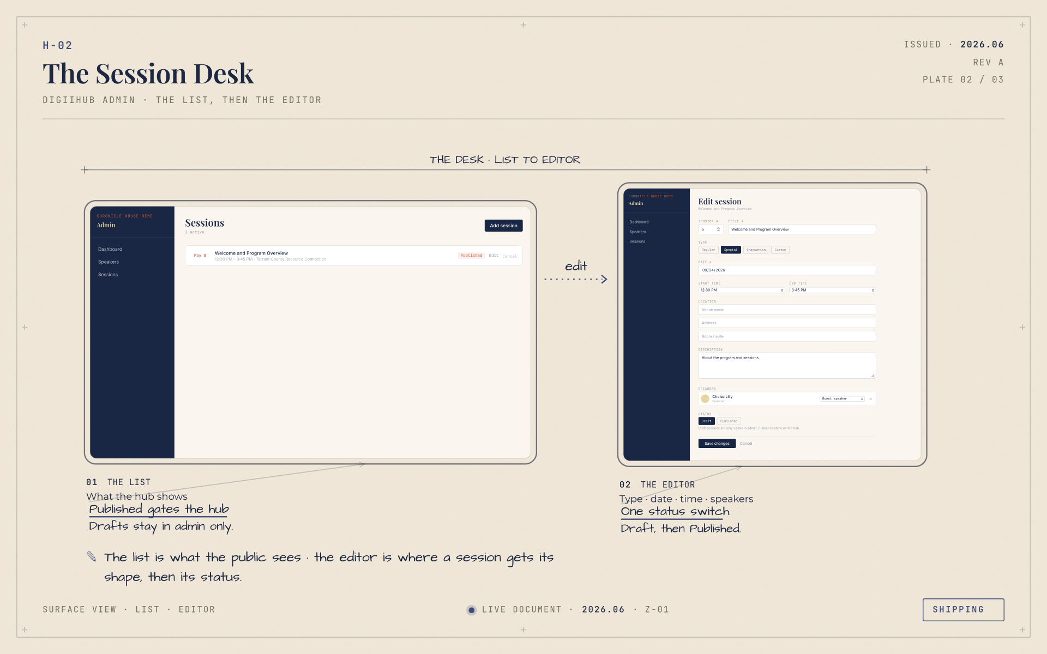Open Speakers in the Sessions list sidebar
Image resolution: width=1047 pixels, height=654 pixels.
tap(109, 262)
